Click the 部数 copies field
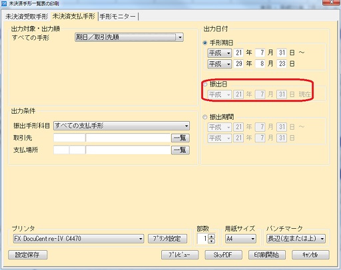The image size is (341, 270). (202, 239)
